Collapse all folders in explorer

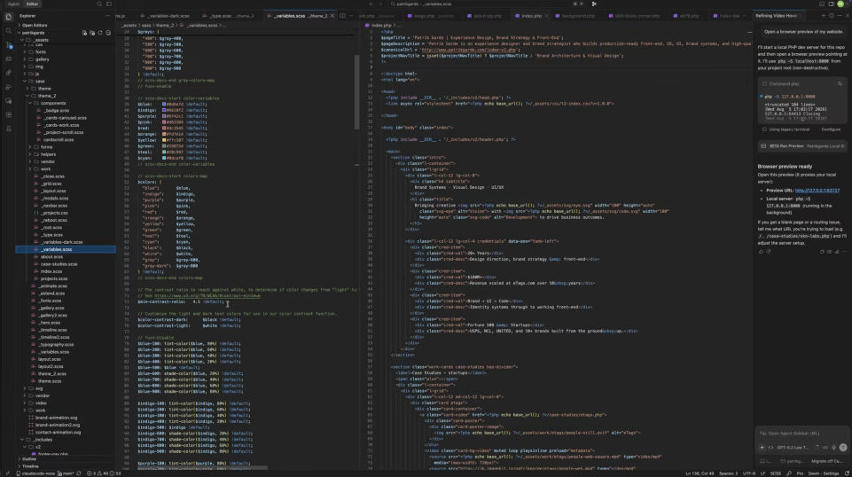pos(108,33)
